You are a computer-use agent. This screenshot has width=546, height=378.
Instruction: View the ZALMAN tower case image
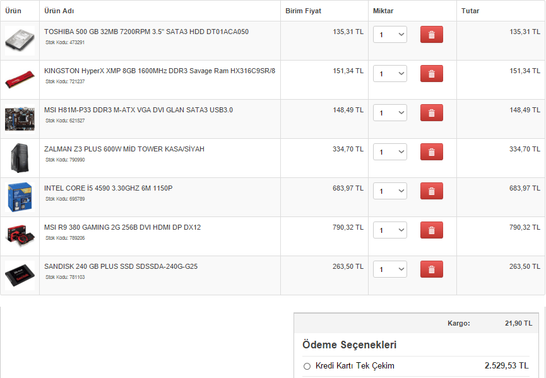point(20,158)
